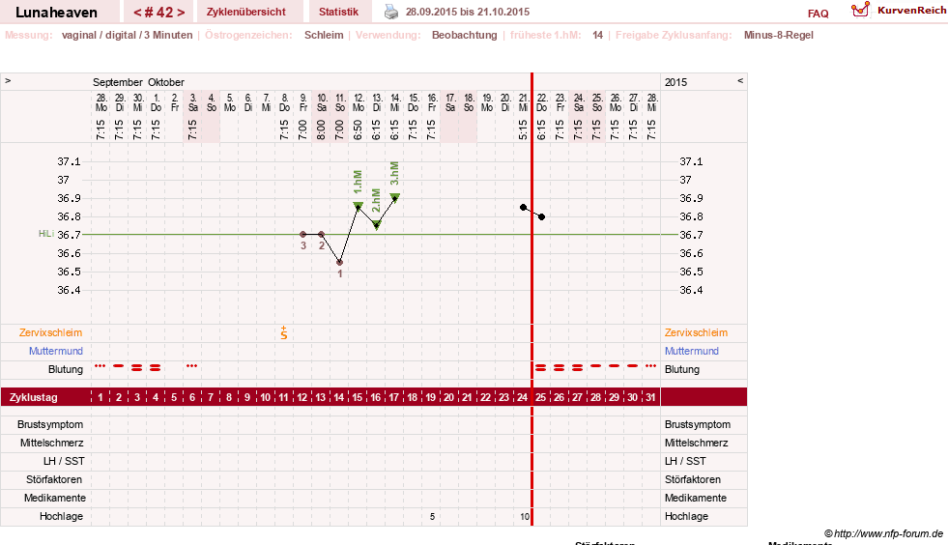
Task: Click the 6:50 measurement time
Action: pyautogui.click(x=359, y=129)
